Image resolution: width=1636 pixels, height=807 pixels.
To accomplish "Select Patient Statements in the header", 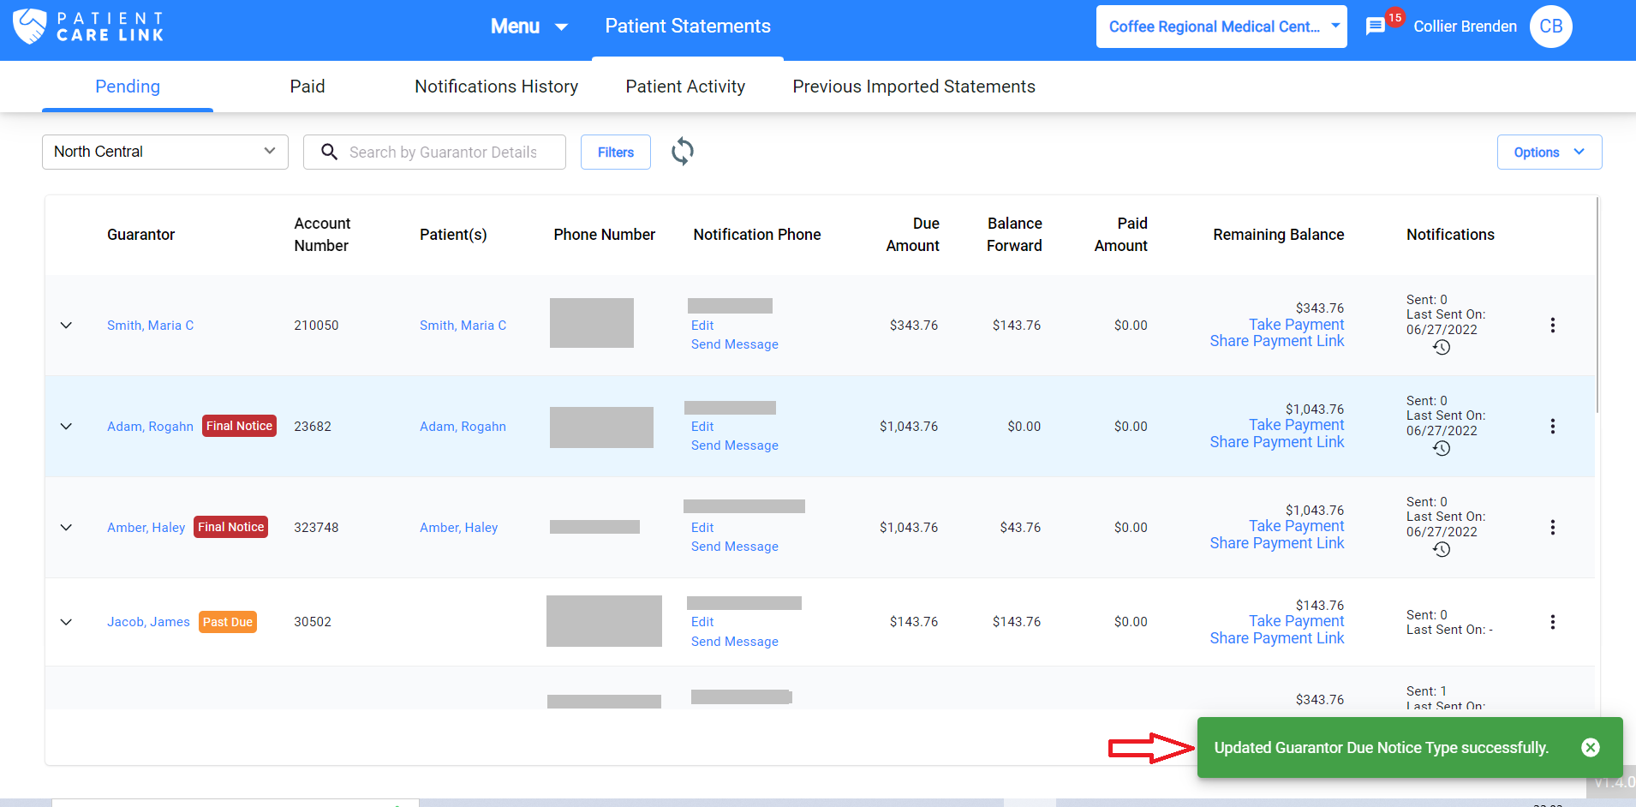I will pyautogui.click(x=688, y=27).
